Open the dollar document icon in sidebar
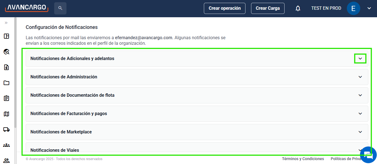The image size is (377, 164). [6, 67]
